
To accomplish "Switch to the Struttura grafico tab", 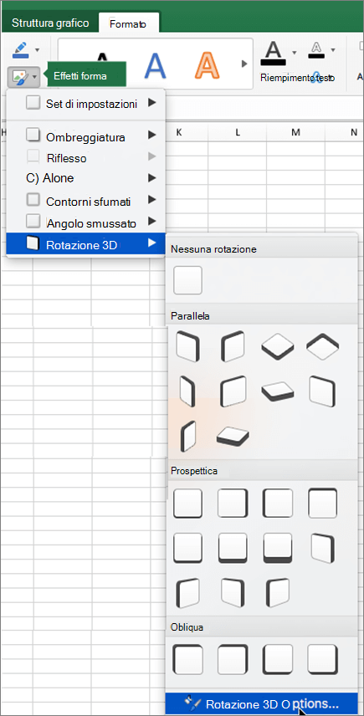I will [49, 23].
